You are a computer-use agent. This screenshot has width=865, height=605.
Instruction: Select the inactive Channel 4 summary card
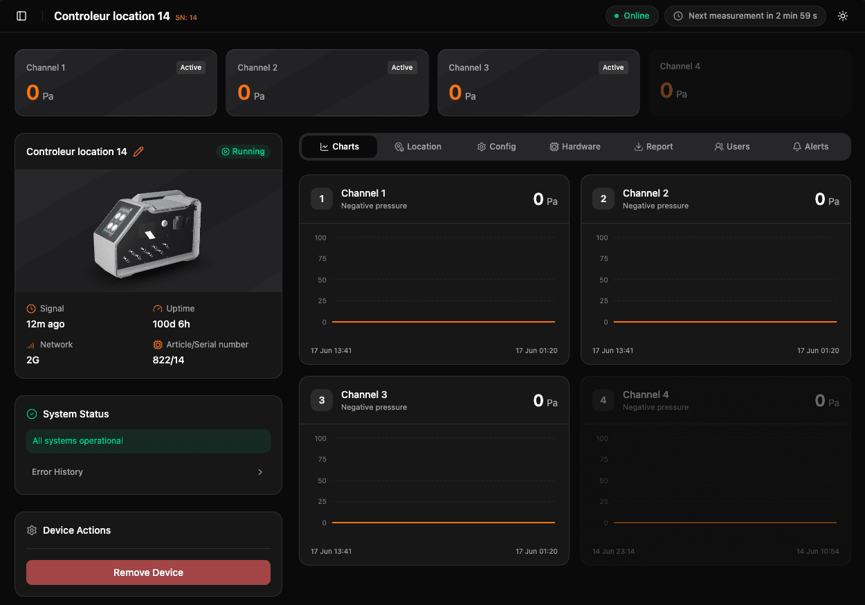click(749, 82)
